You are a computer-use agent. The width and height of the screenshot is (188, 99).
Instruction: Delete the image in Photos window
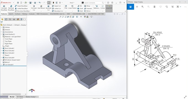[x=155, y=7]
